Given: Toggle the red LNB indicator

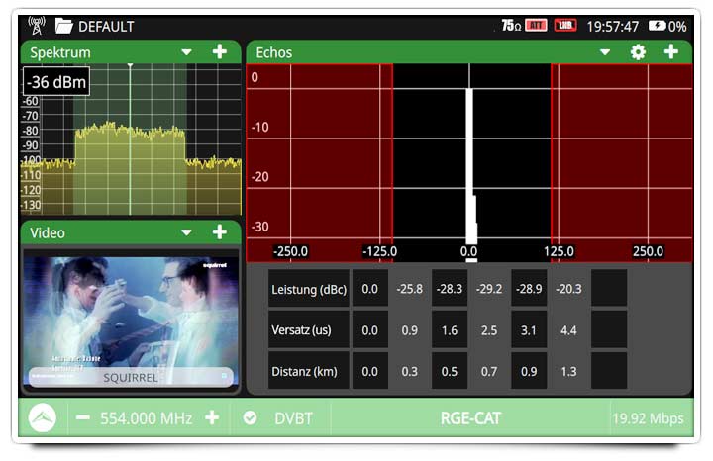Looking at the screenshot, I should (x=565, y=25).
